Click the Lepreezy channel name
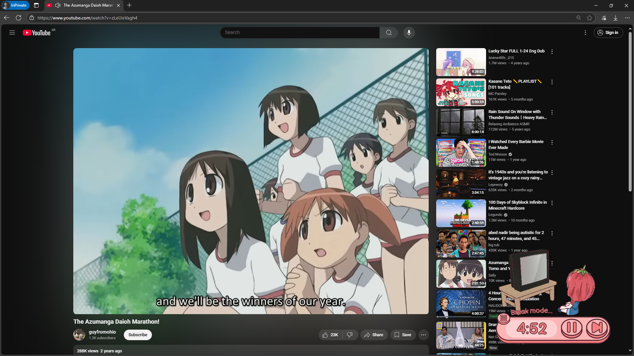This screenshot has height=356, width=634. (495, 185)
